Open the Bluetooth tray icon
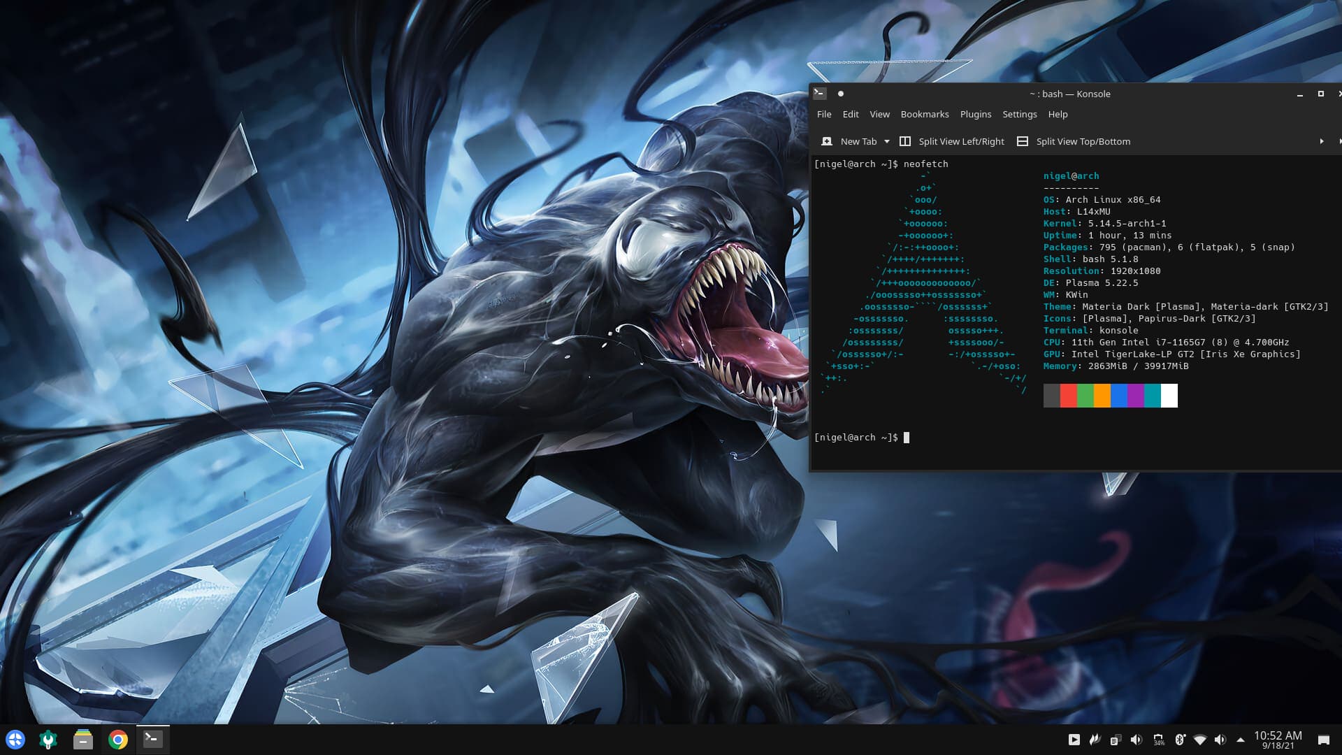Screen dimensions: 1342x755 (1179, 740)
